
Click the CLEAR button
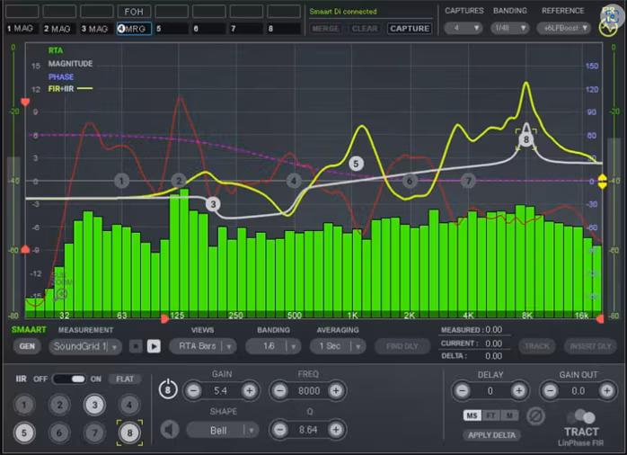(365, 29)
